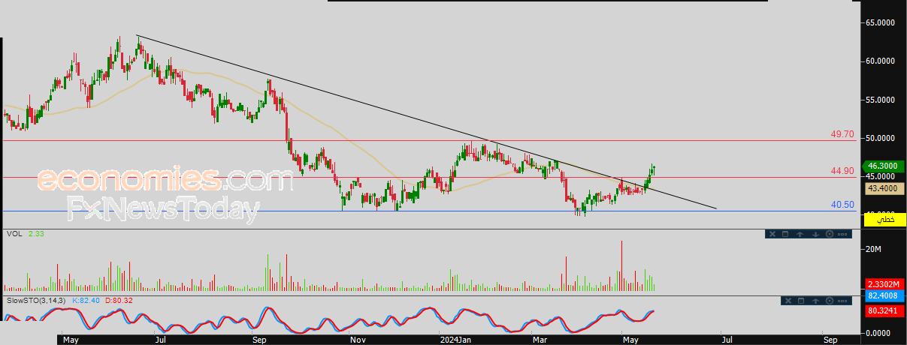Move the VOL pane down

coord(815,234)
